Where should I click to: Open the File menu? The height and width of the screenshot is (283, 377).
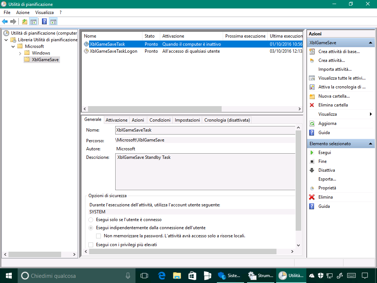(x=7, y=13)
